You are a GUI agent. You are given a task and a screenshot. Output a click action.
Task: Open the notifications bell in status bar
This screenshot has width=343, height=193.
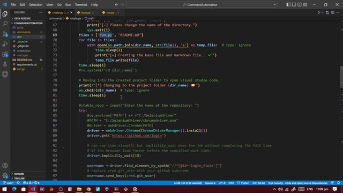pos(338,183)
